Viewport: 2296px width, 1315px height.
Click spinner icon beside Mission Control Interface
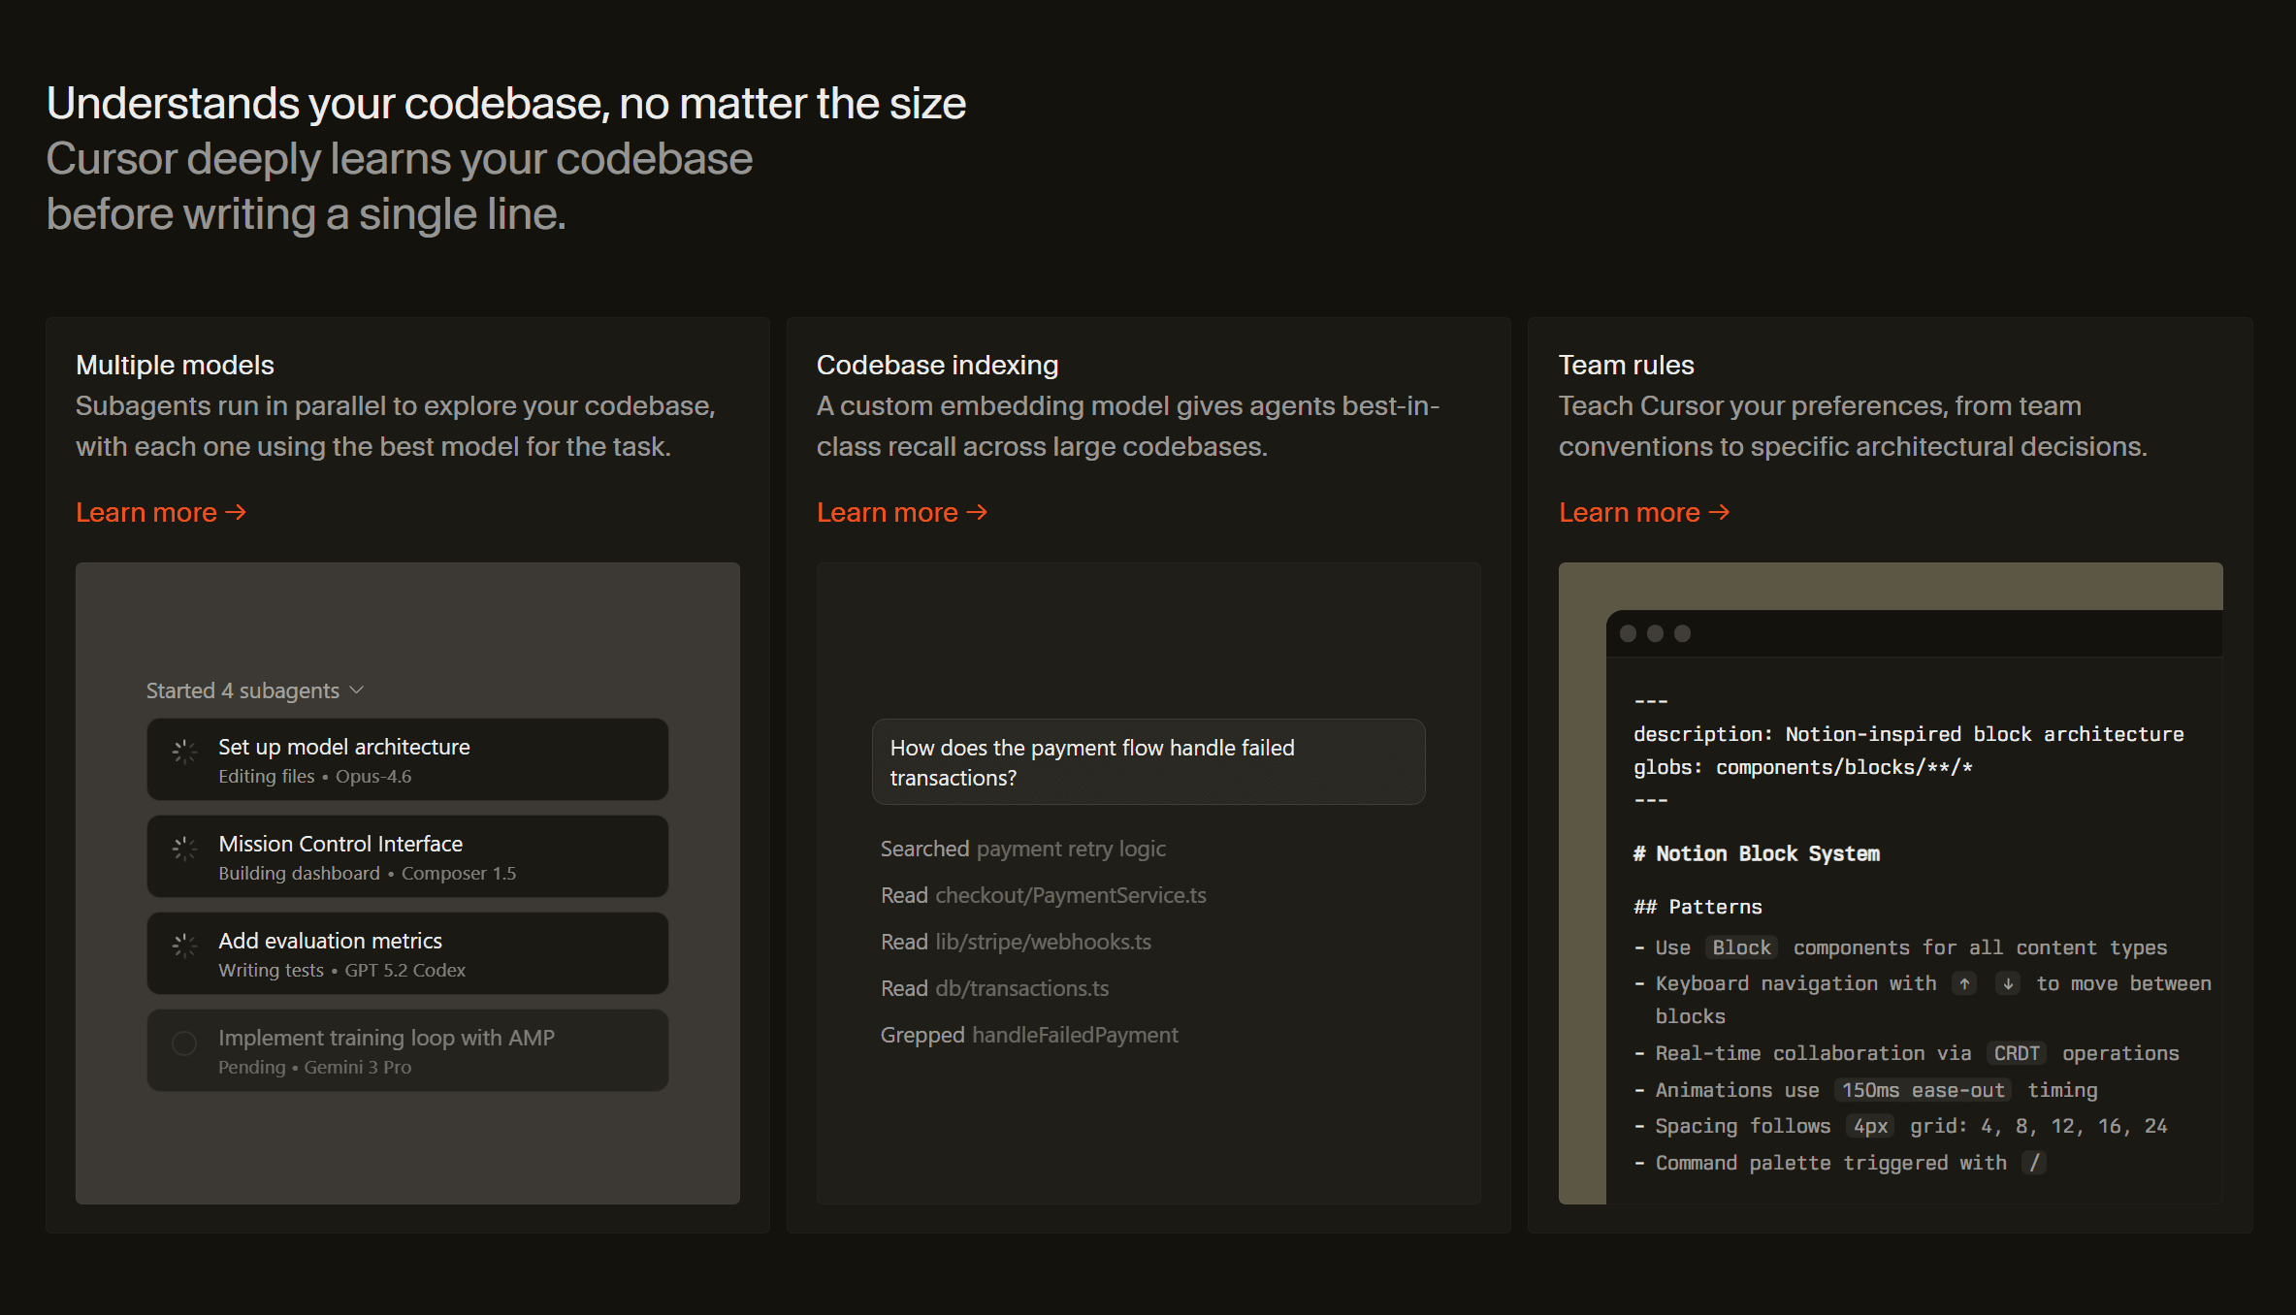(184, 849)
